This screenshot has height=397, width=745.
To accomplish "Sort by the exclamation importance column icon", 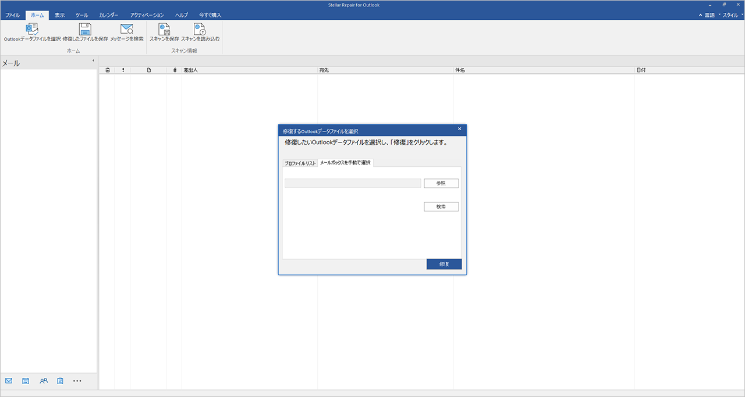I will click(123, 70).
